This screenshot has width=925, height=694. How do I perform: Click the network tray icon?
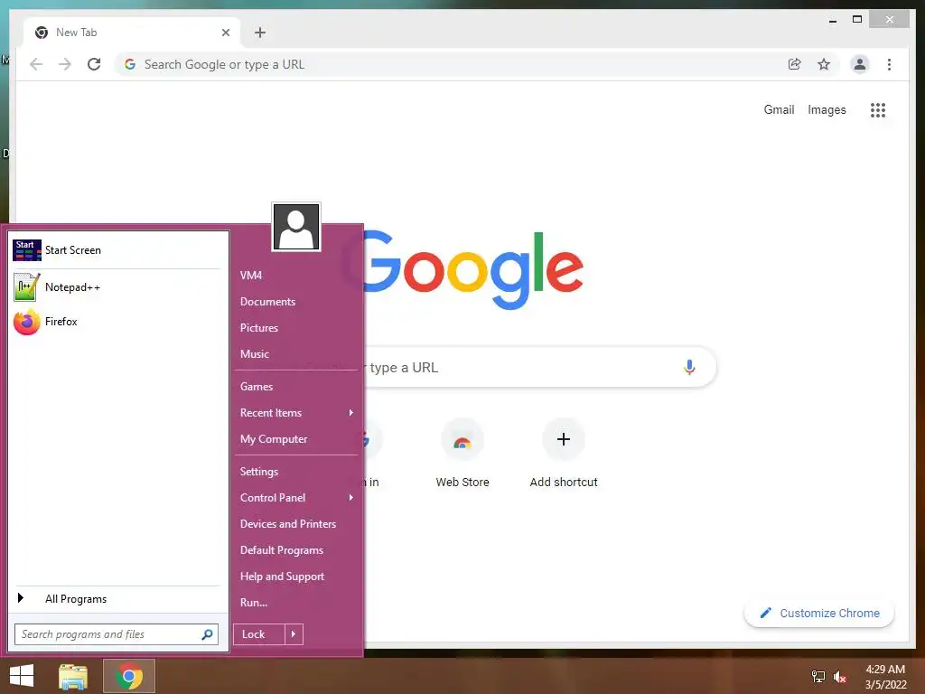818,677
